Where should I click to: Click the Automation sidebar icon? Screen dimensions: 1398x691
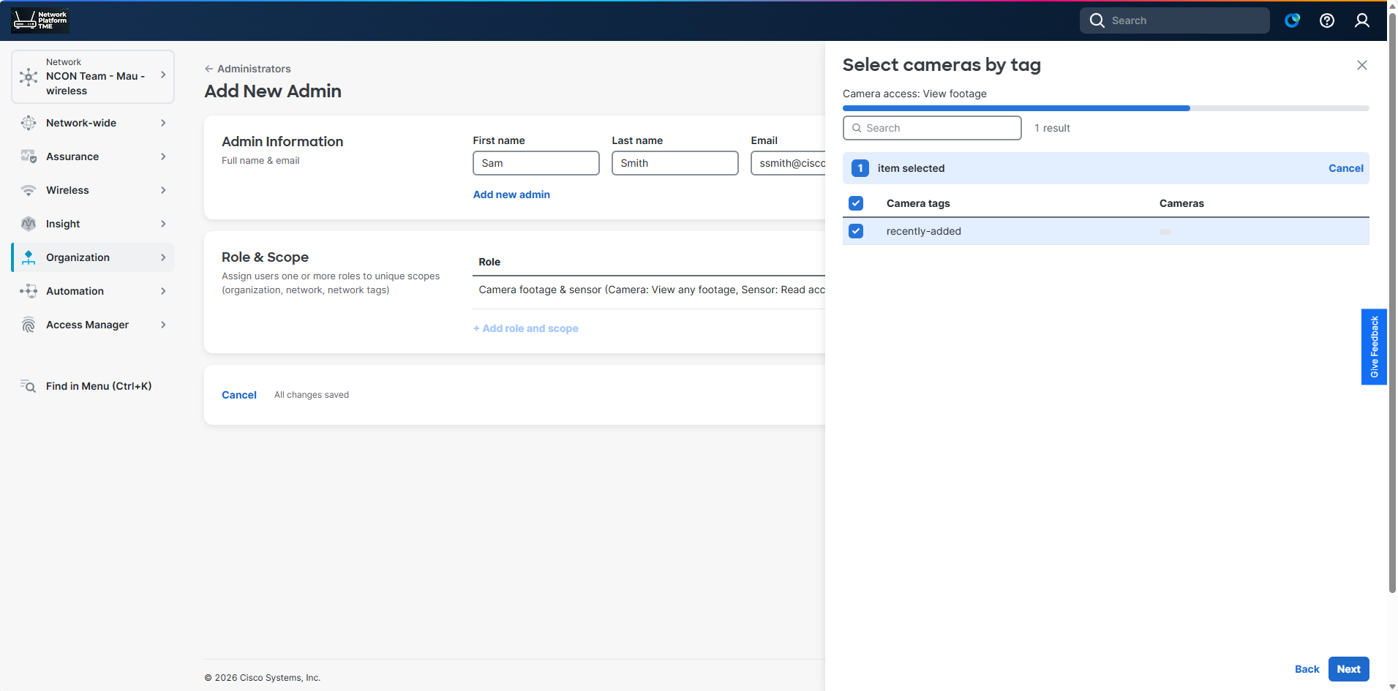(x=29, y=291)
